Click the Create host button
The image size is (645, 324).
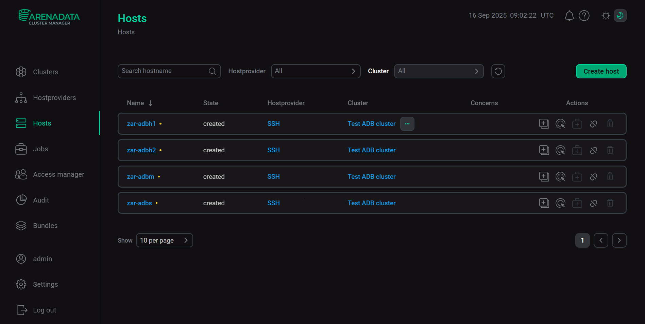click(601, 71)
